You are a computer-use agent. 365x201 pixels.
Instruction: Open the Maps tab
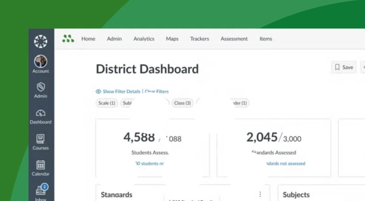(172, 39)
